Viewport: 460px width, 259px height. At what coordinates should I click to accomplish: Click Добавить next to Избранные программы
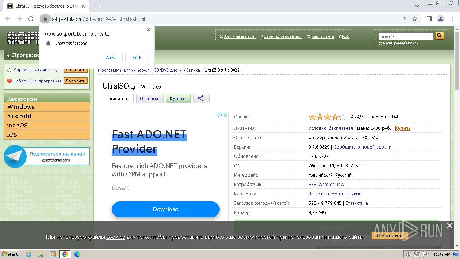[75, 81]
